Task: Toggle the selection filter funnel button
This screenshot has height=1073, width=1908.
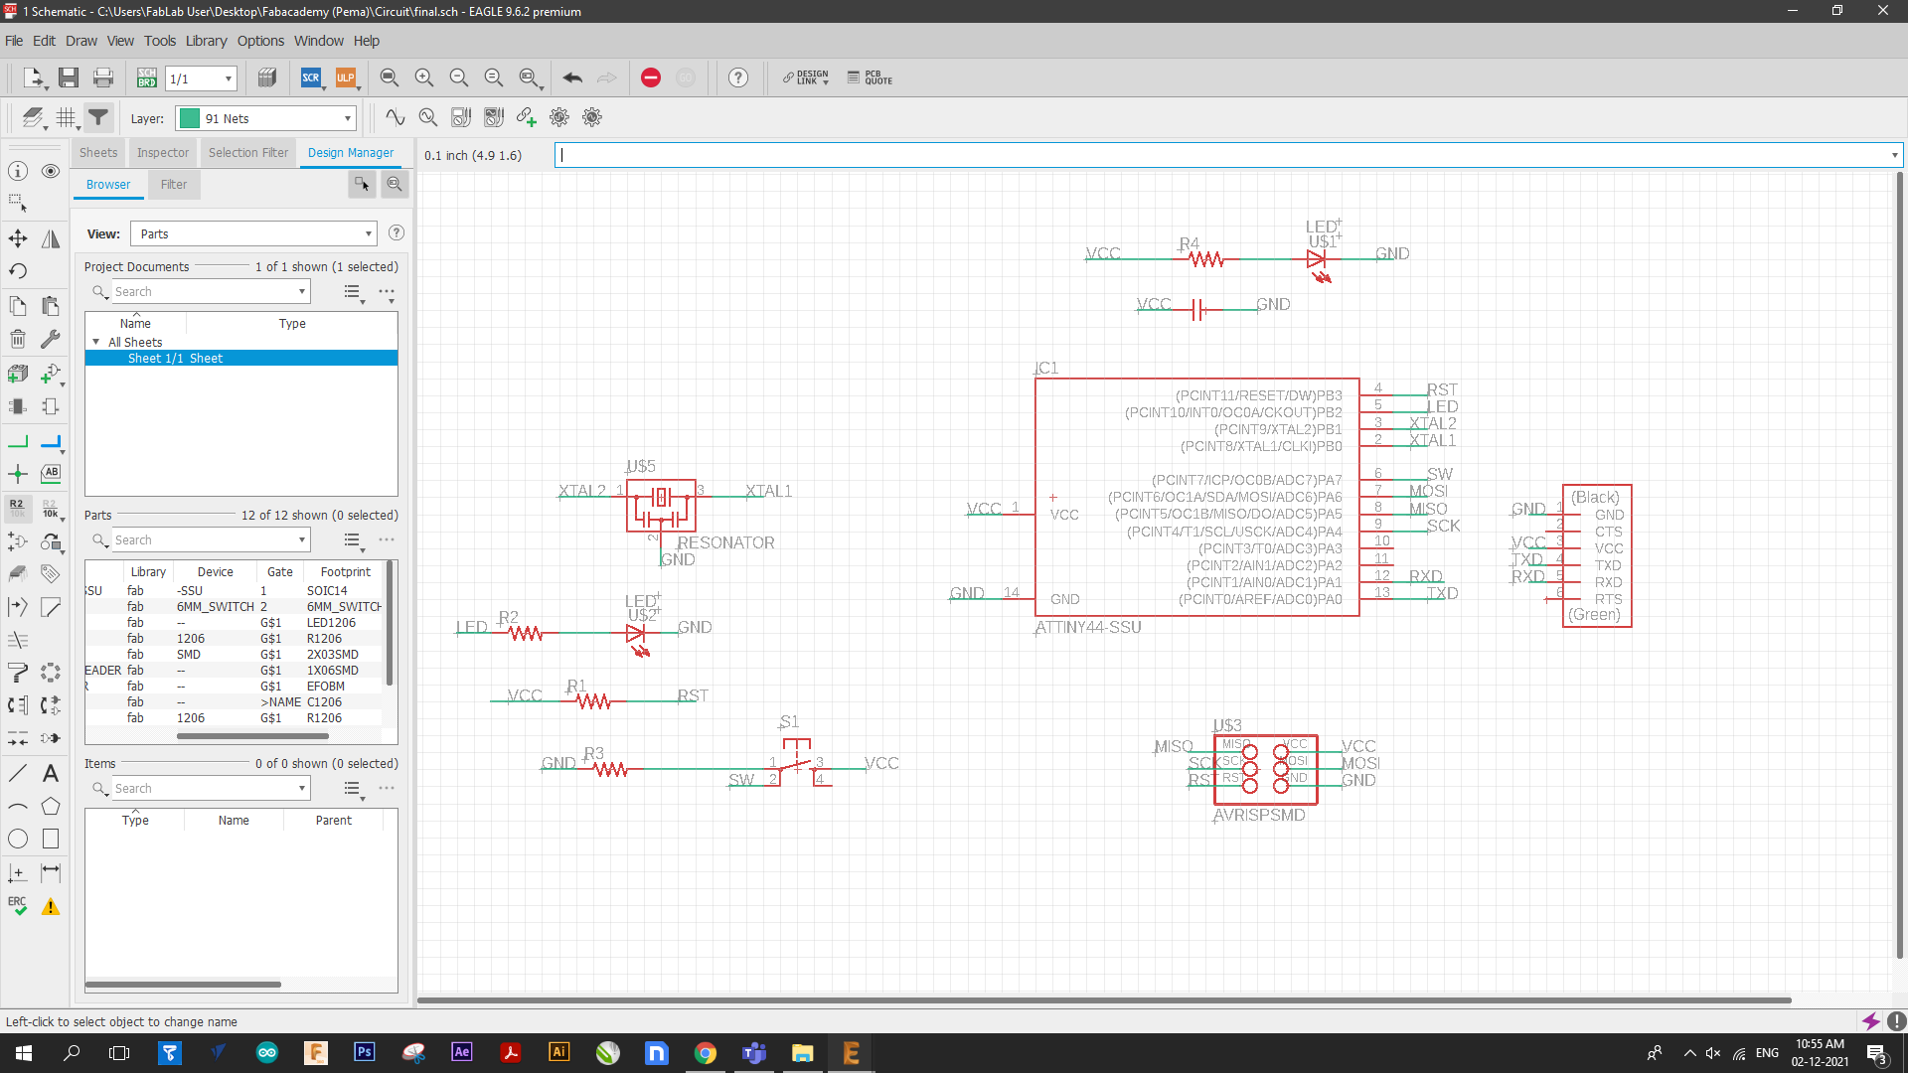Action: [98, 117]
